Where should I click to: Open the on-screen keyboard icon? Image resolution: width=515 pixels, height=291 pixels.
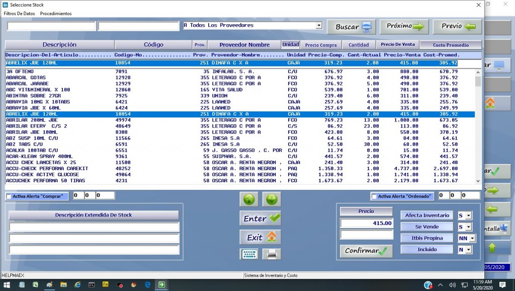pos(249,254)
